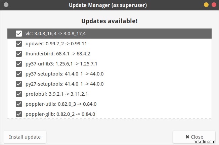Uncheck the vlc update checkbox

[19, 34]
